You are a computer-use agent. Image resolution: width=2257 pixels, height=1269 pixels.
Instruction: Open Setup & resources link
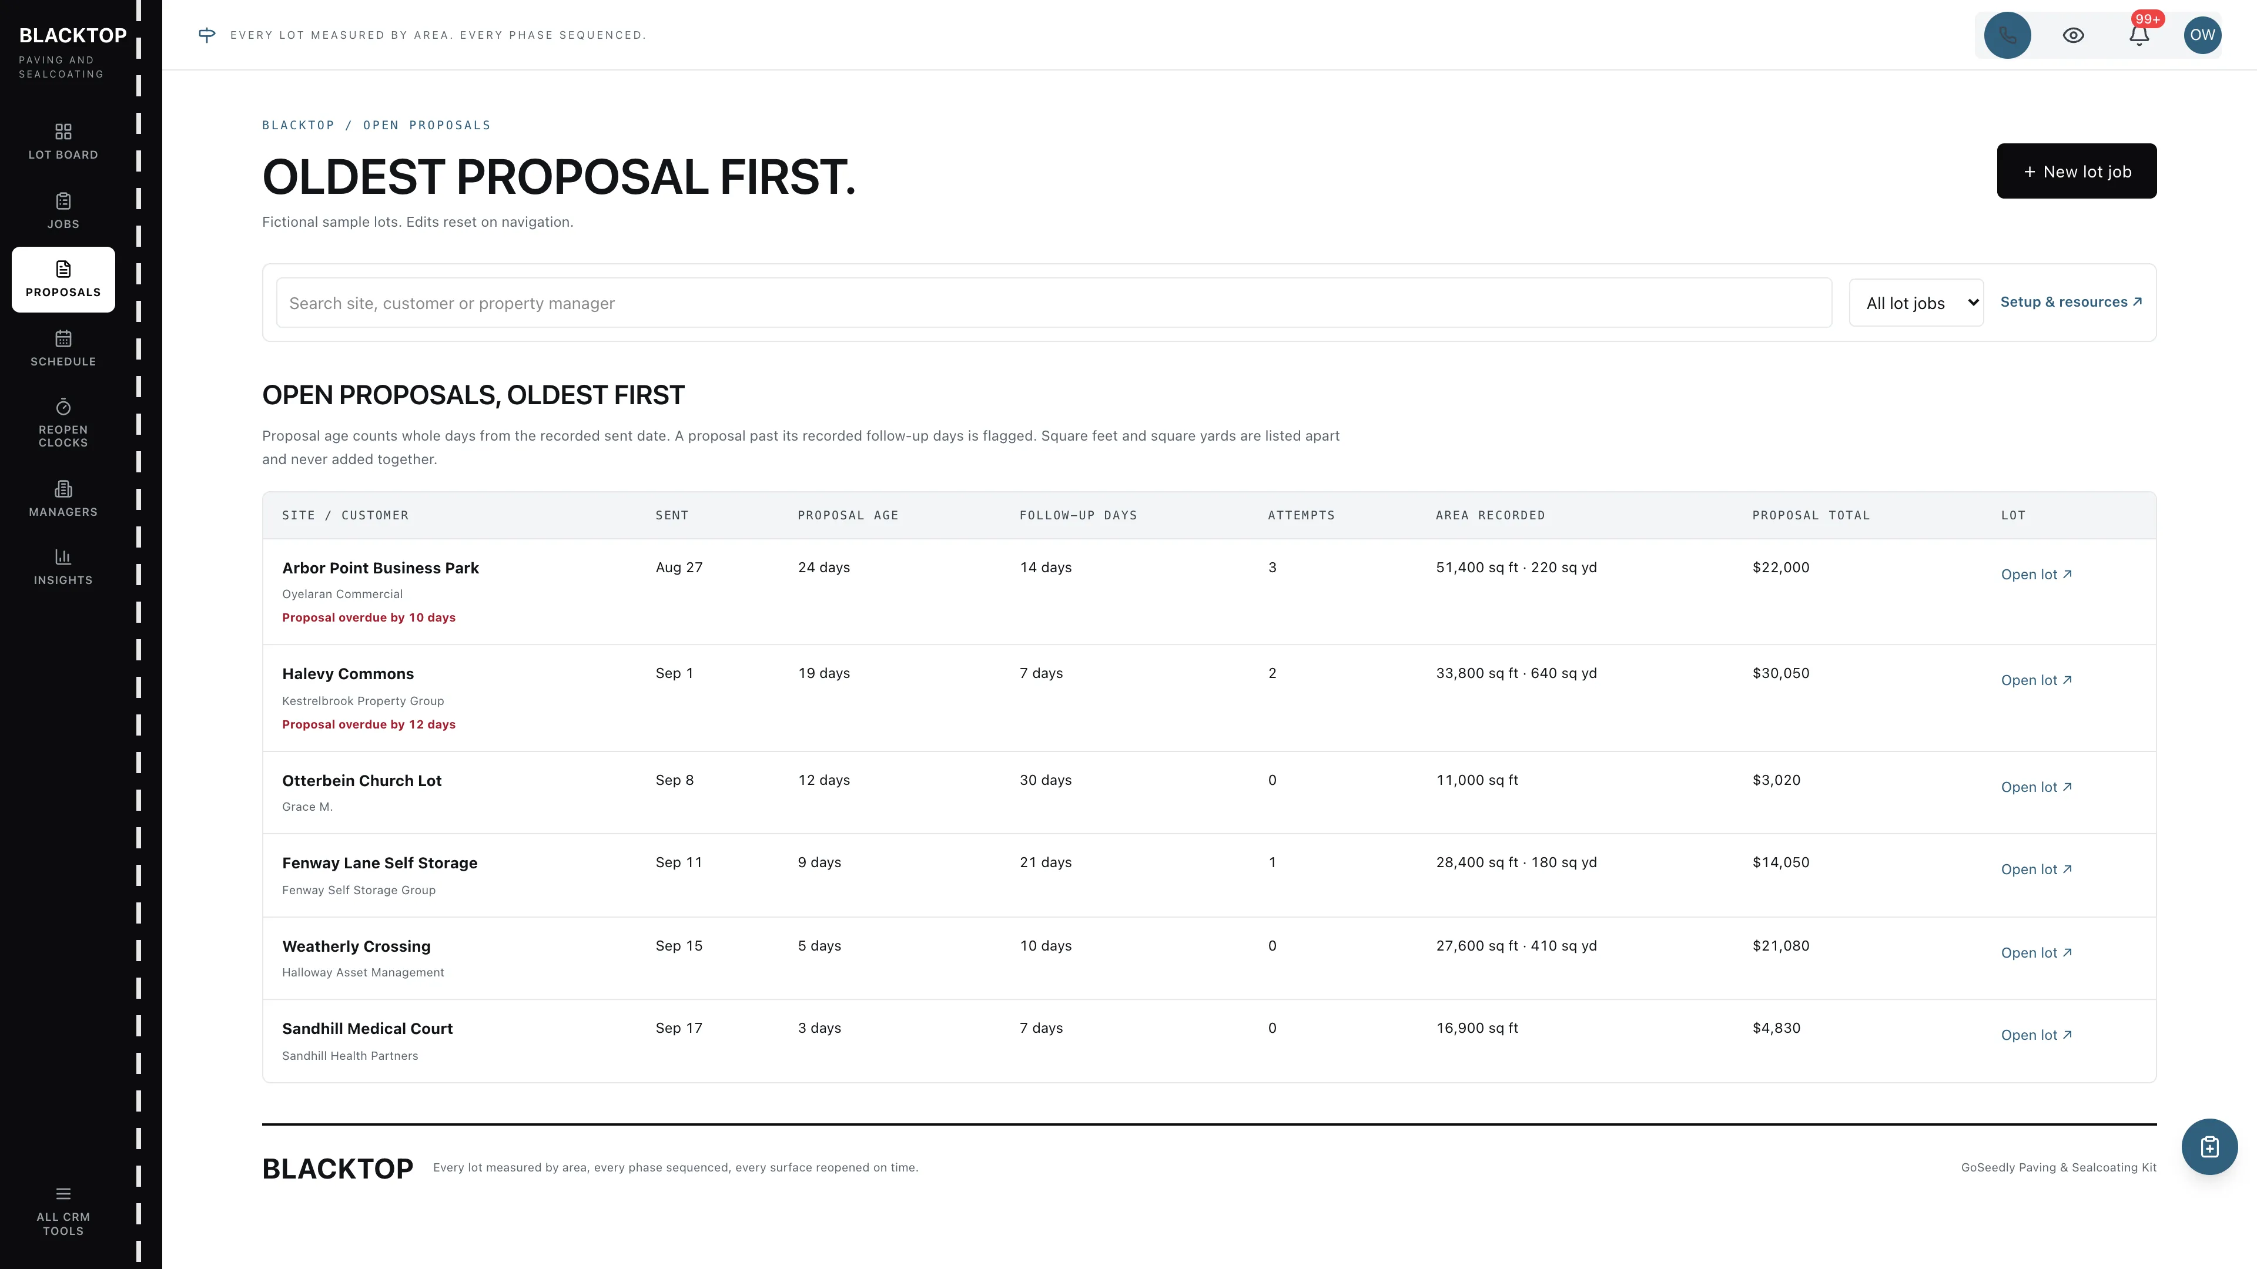2071,302
